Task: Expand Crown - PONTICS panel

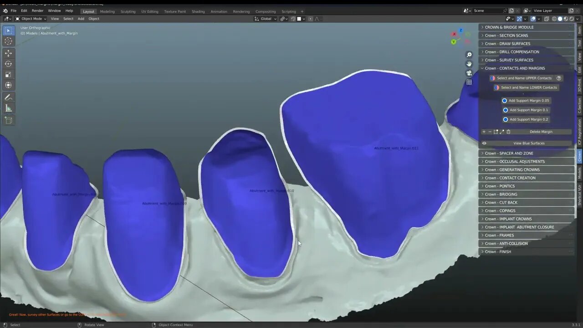Action: click(526, 186)
